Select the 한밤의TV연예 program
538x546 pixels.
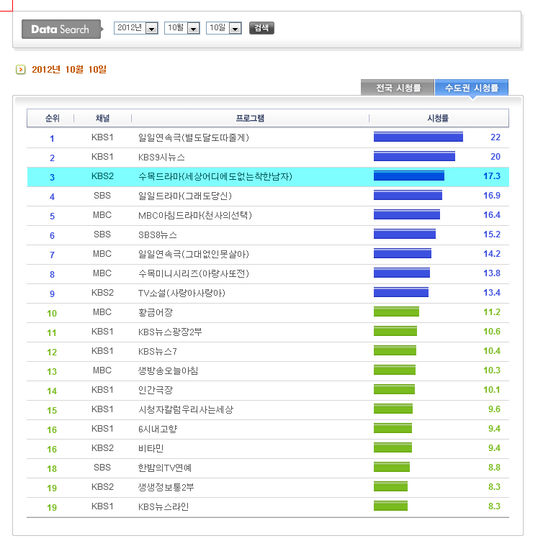(x=165, y=468)
